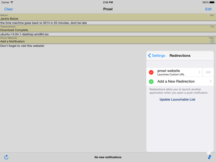Tap the info icon on Add a Notification
The width and height of the screenshot is (216, 162).
point(212,41)
